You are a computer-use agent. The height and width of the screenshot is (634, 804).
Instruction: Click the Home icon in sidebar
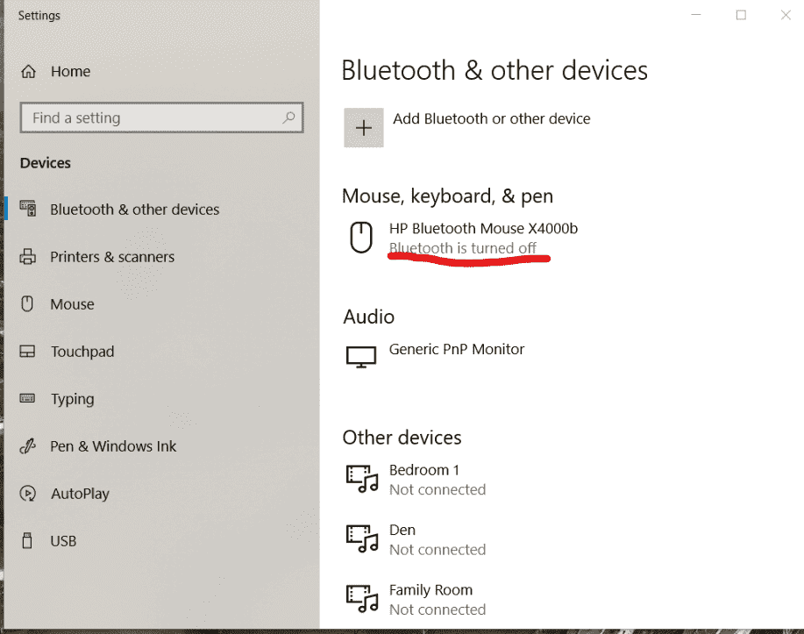28,71
